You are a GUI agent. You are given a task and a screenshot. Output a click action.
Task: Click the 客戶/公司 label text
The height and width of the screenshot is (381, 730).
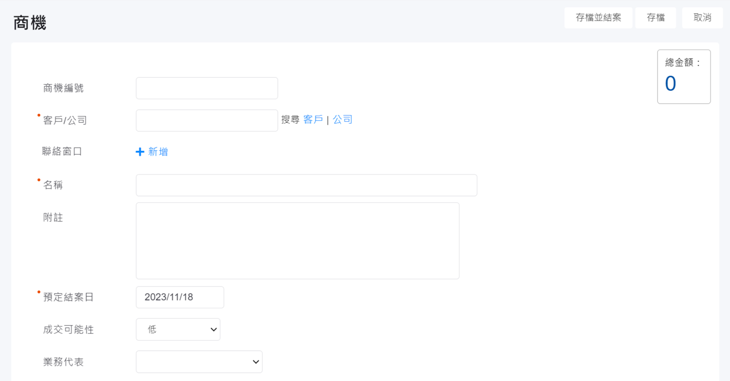(x=65, y=120)
